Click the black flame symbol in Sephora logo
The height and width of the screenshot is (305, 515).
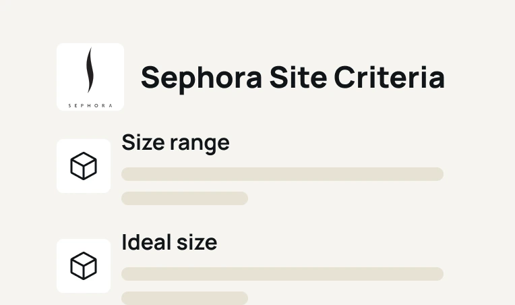(x=90, y=70)
